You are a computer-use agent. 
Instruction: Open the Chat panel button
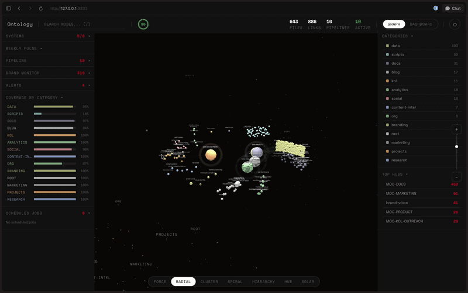(x=452, y=9)
